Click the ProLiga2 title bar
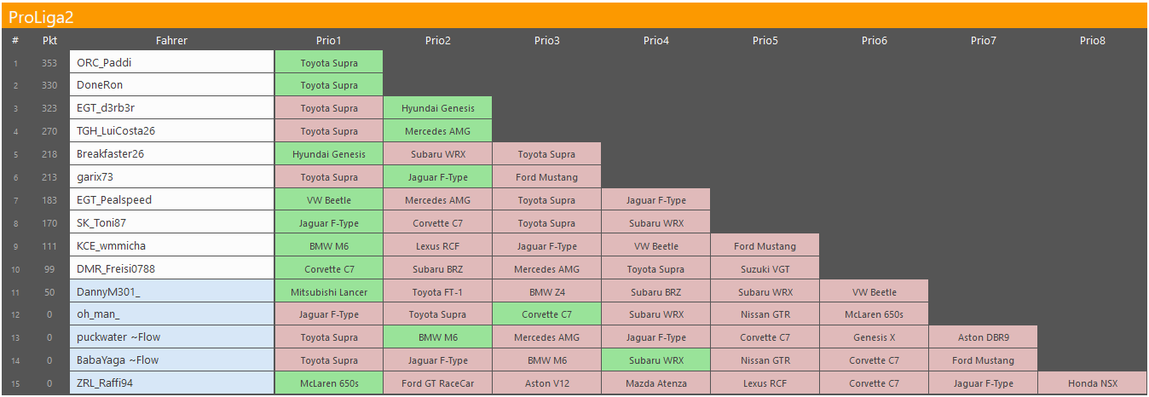Screen dimensions: 1149x397 click(574, 15)
